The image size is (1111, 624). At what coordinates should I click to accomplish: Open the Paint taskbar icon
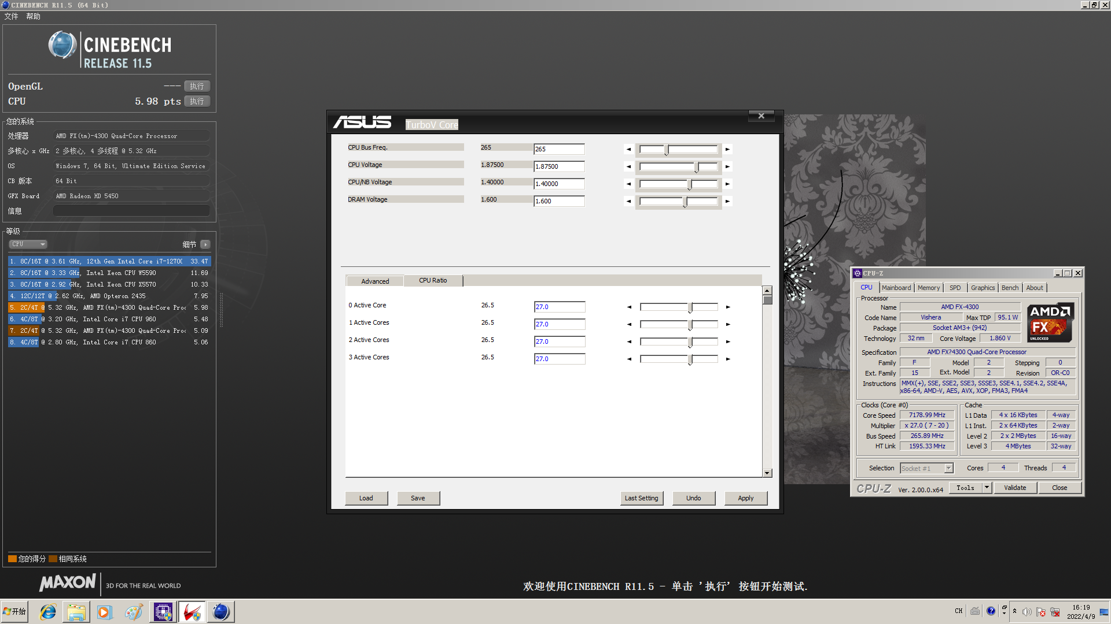point(133,612)
